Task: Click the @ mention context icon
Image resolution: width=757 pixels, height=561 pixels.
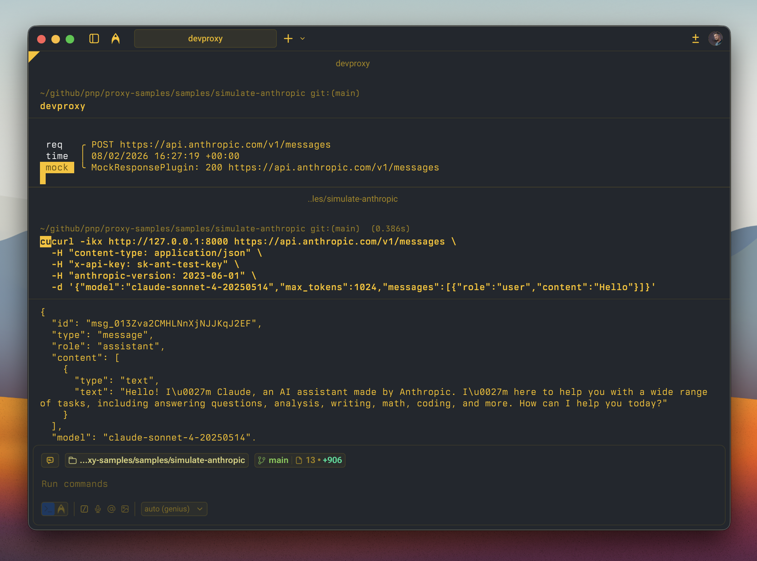Action: point(111,509)
